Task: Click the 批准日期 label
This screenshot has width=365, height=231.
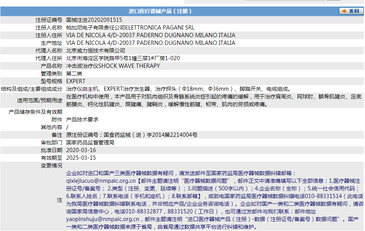Action: point(51,151)
